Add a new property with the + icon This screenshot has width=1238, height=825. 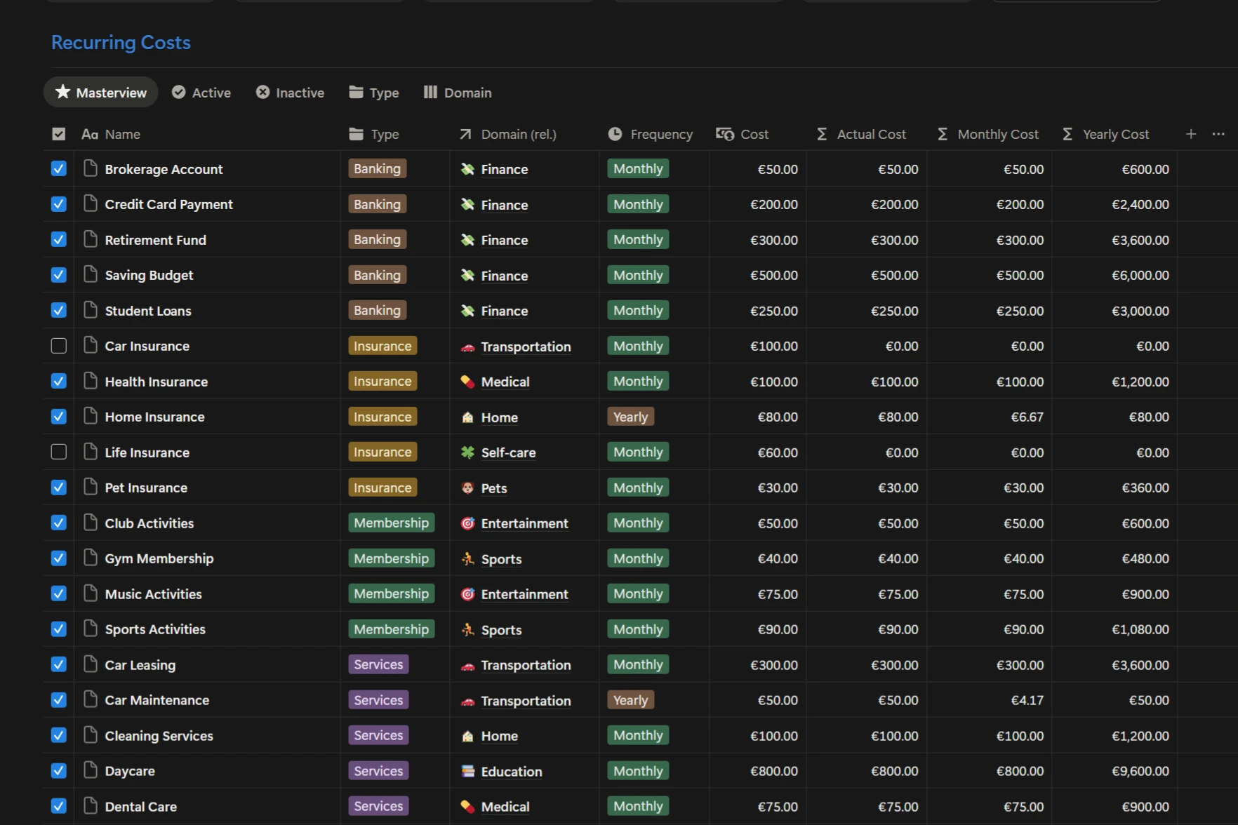1191,133
